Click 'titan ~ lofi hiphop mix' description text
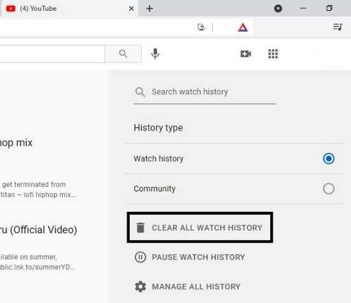351x303 pixels. point(38,195)
